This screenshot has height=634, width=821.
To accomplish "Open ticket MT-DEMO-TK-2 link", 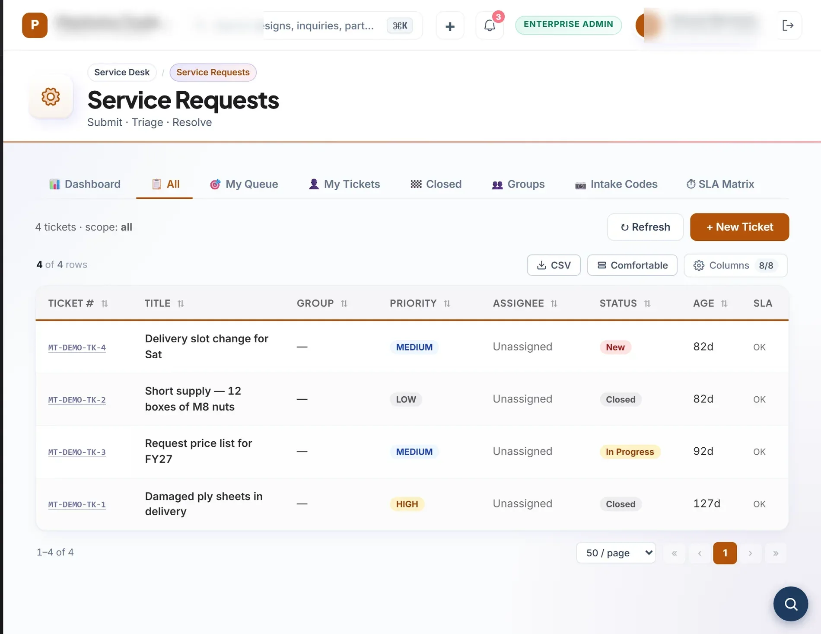I will (77, 400).
